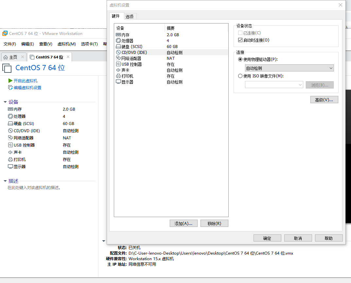351x283 pixels.
Task: Click the 添加(A)... button
Action: tap(184, 223)
